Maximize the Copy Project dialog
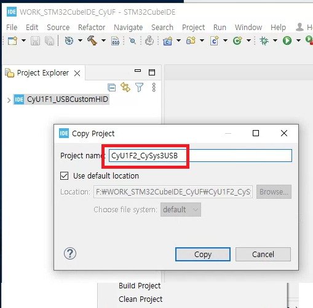Screen dimensions: 313x308 point(256,133)
